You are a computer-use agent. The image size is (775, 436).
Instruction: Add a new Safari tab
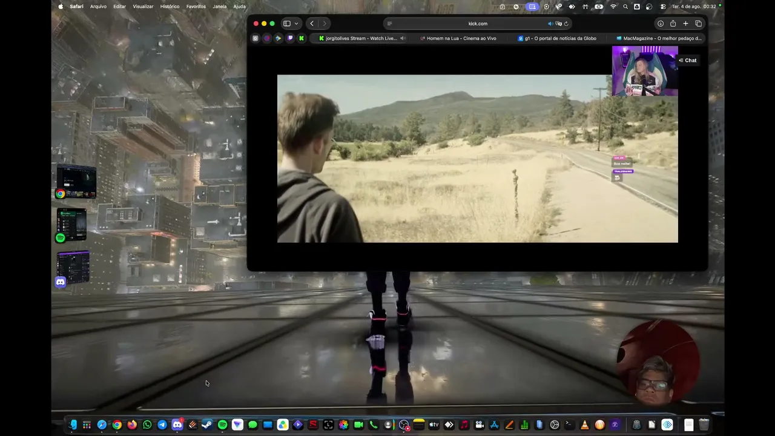pos(685,24)
